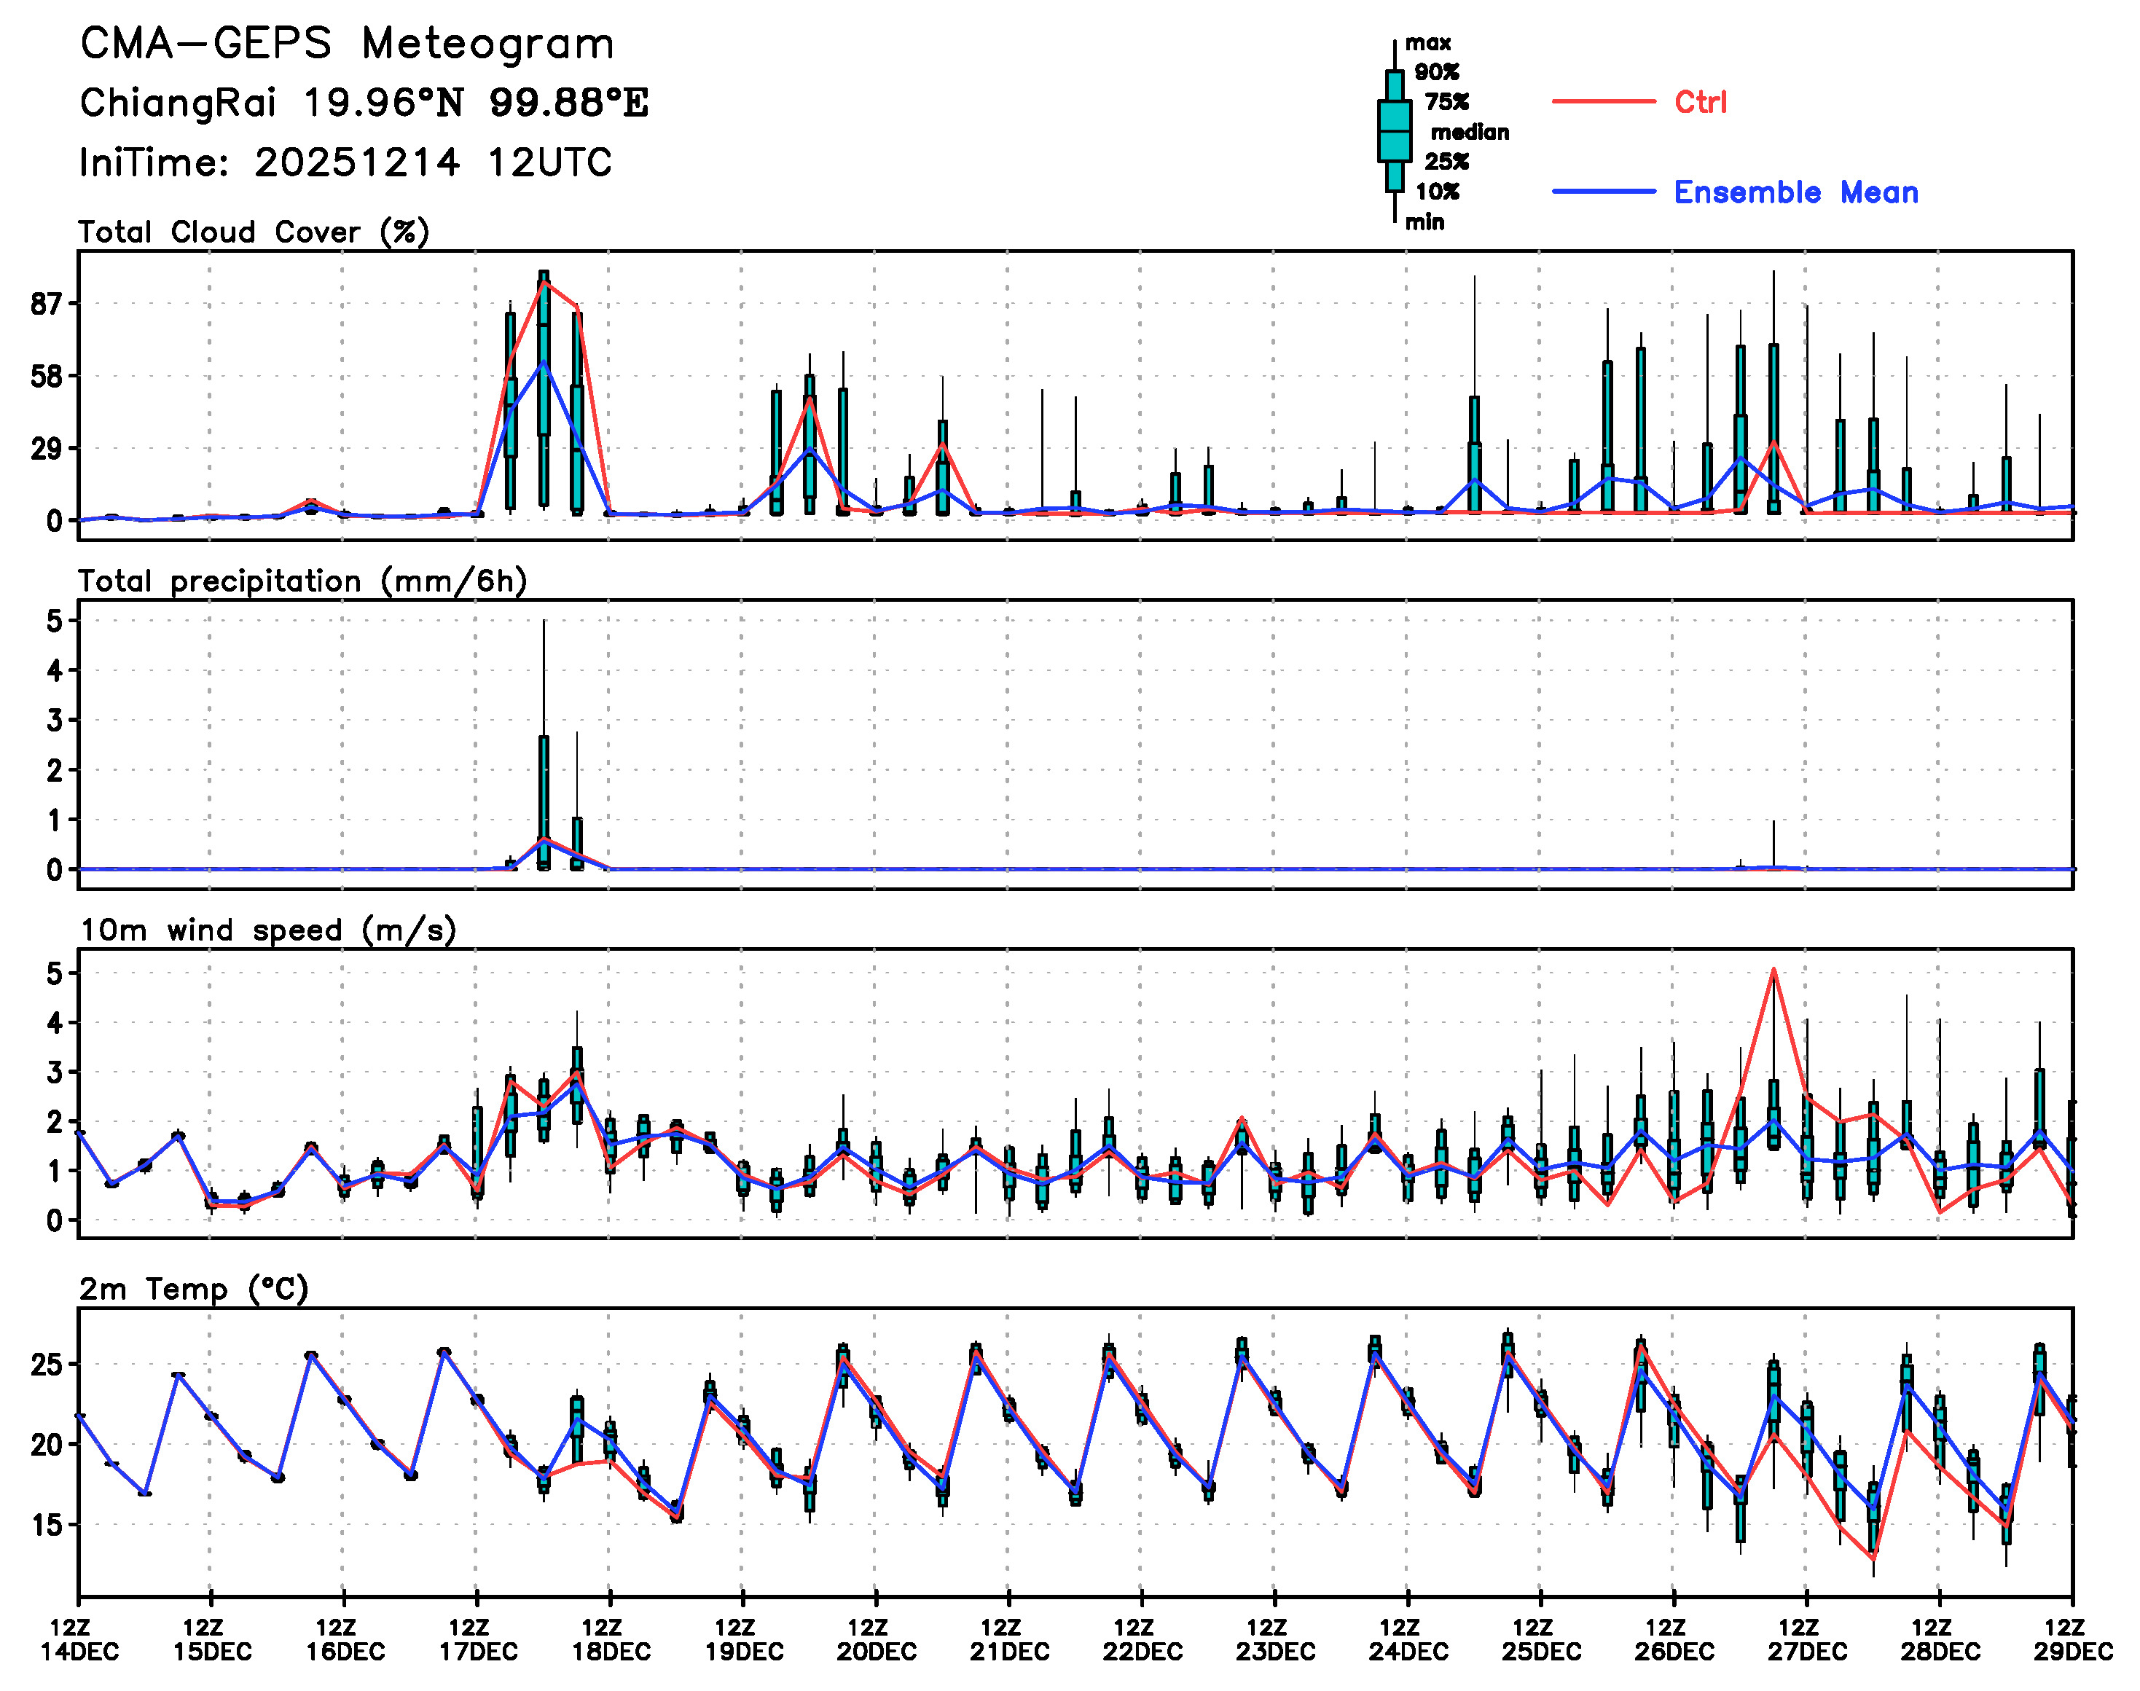Click the Total precipitation panel title

click(302, 581)
